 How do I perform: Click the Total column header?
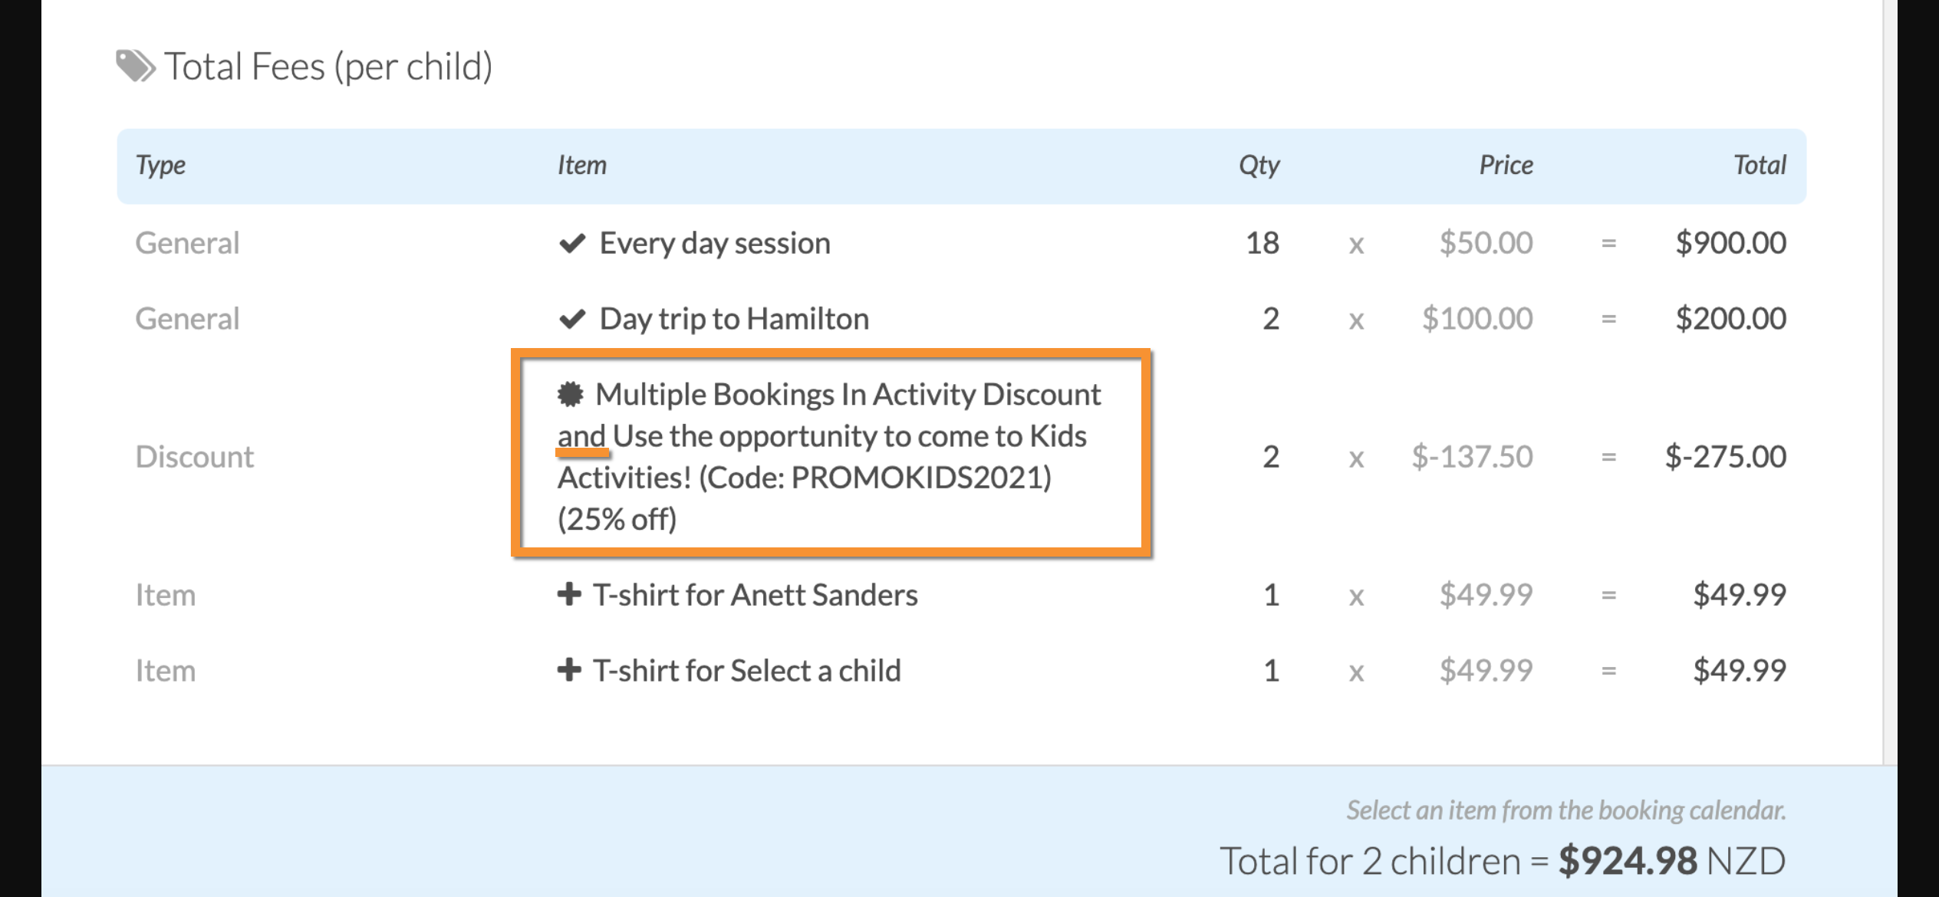coord(1760,165)
